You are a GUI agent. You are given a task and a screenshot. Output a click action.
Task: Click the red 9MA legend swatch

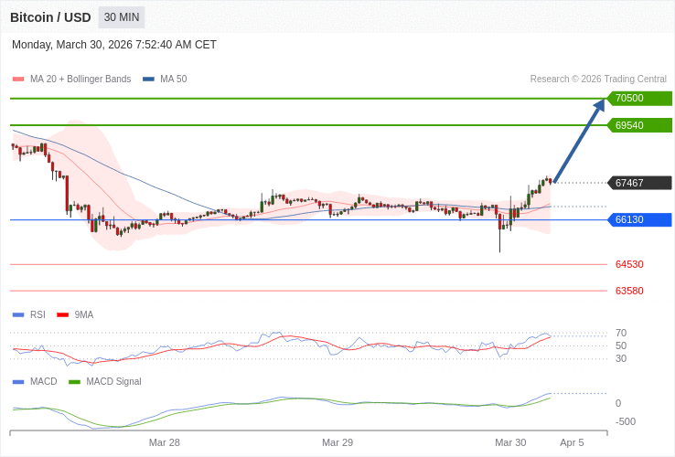tap(63, 314)
